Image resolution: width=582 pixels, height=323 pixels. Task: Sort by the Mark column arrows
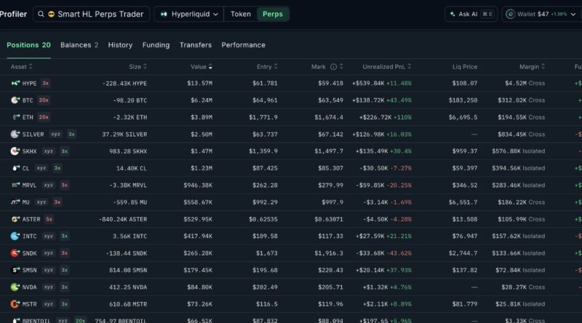point(341,67)
